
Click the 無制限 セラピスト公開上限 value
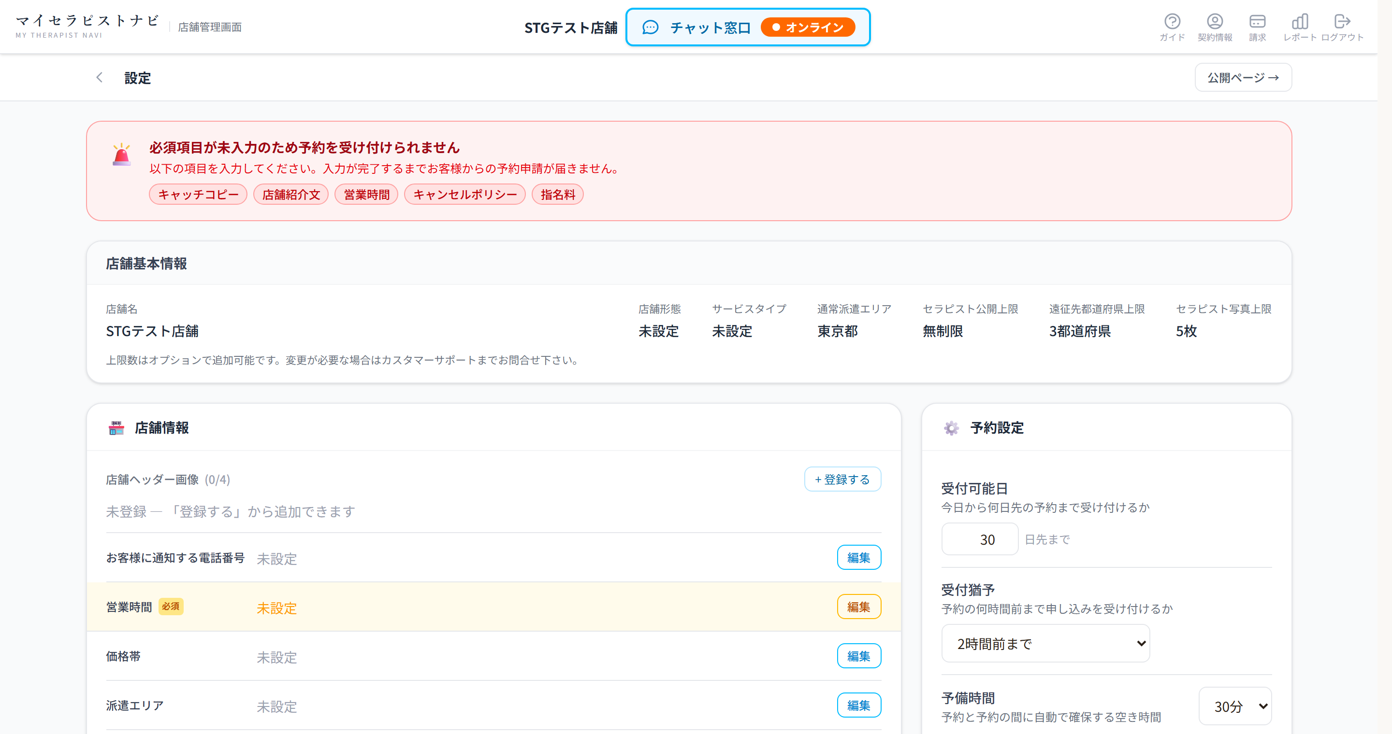click(x=942, y=331)
